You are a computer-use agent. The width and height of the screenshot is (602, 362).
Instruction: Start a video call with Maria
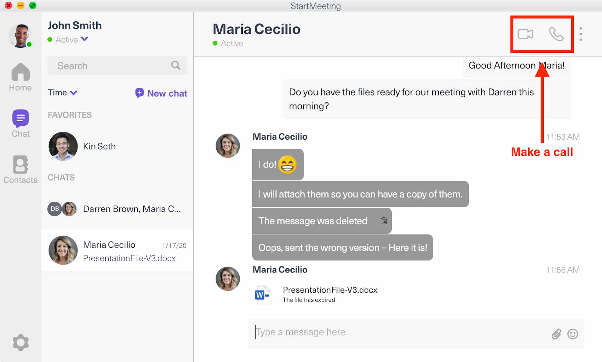(x=525, y=34)
